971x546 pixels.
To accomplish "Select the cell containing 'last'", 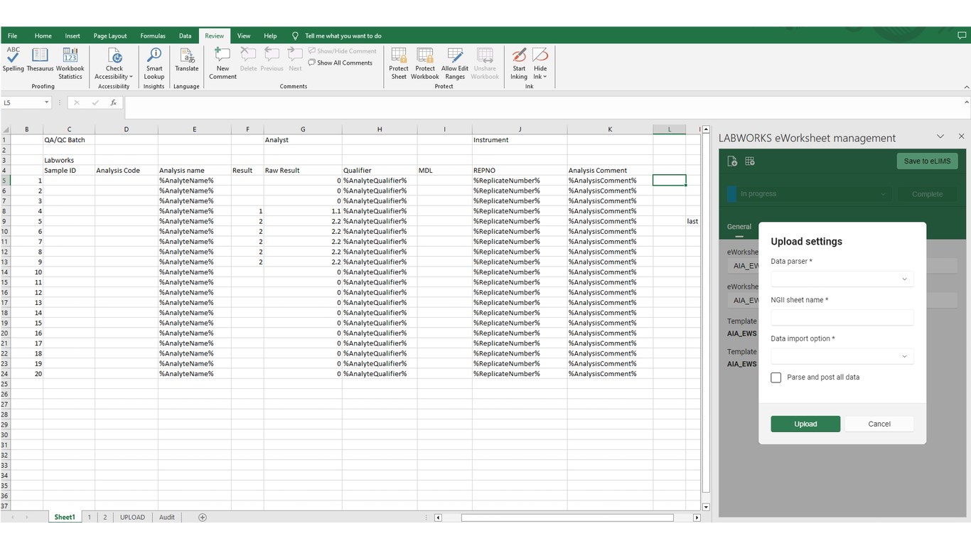I will (x=693, y=221).
